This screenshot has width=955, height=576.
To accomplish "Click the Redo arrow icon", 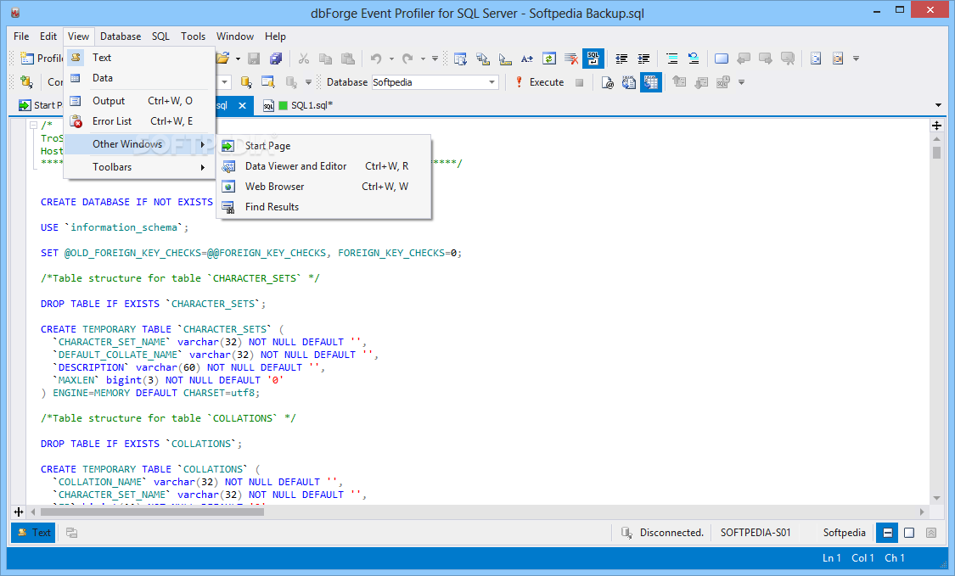I will click(407, 59).
